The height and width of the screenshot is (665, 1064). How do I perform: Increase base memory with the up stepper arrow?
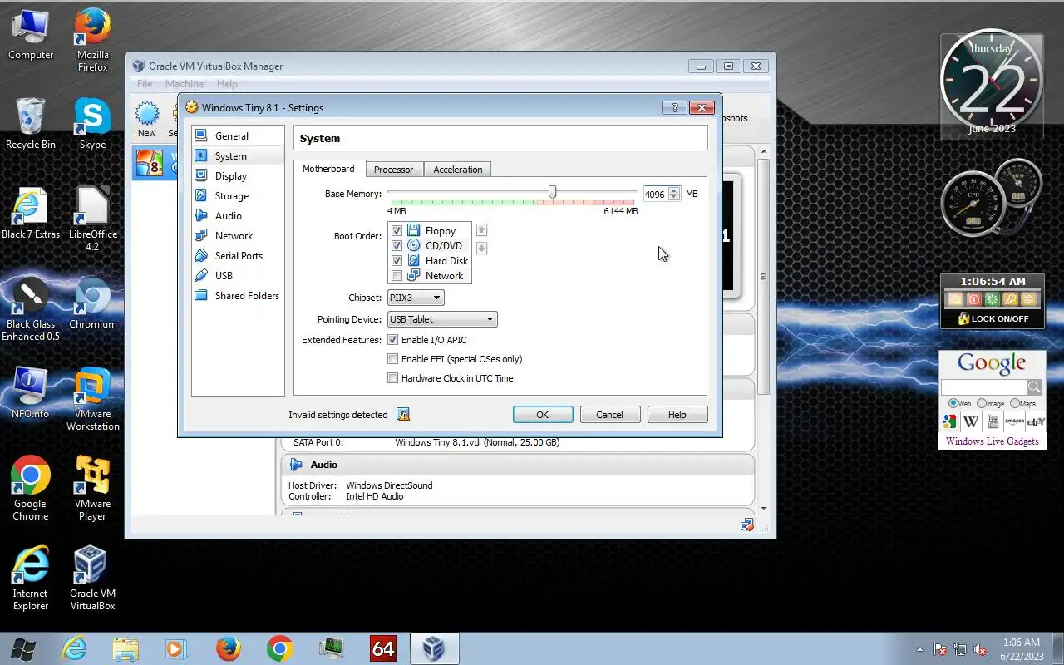(674, 190)
